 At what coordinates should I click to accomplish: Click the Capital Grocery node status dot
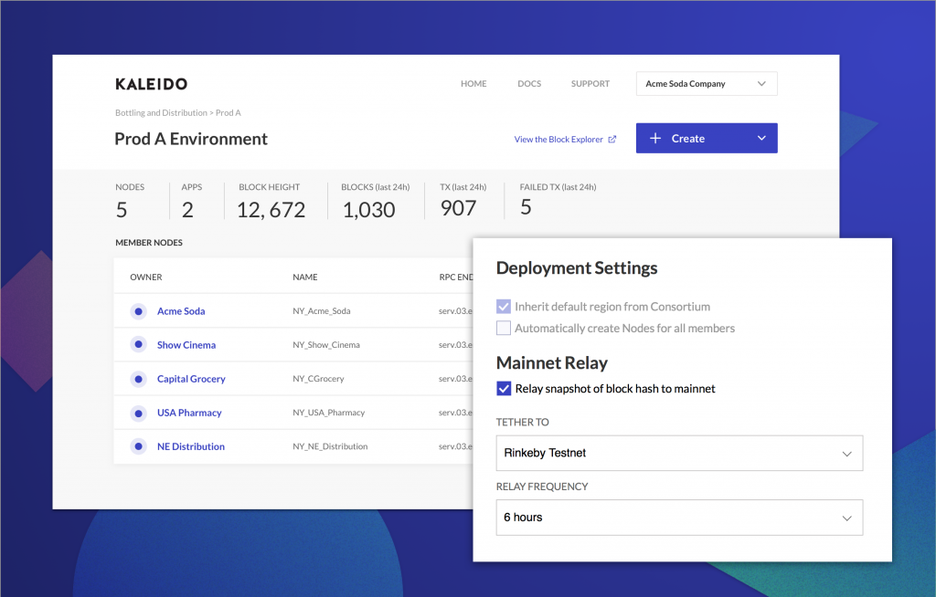pos(138,378)
